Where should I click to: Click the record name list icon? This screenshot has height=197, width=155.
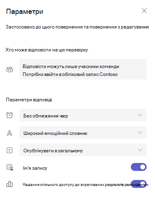click(x=10, y=167)
